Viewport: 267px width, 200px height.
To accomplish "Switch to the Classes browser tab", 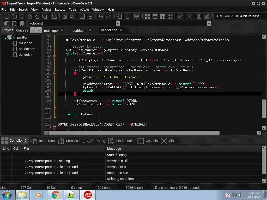I will click(22, 30).
